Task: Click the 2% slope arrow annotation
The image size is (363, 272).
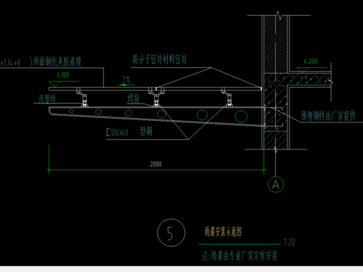Action: tap(126, 82)
